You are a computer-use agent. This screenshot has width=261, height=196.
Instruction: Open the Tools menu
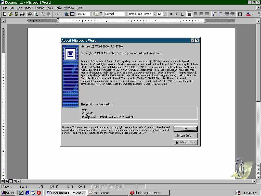pos(49,8)
